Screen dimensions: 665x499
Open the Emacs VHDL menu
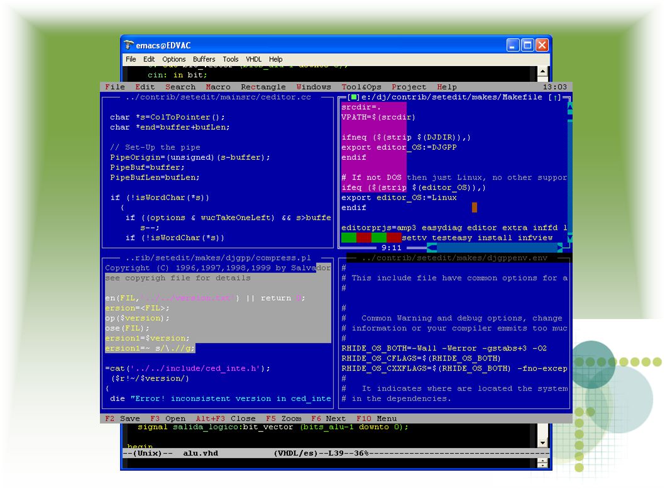[253, 59]
